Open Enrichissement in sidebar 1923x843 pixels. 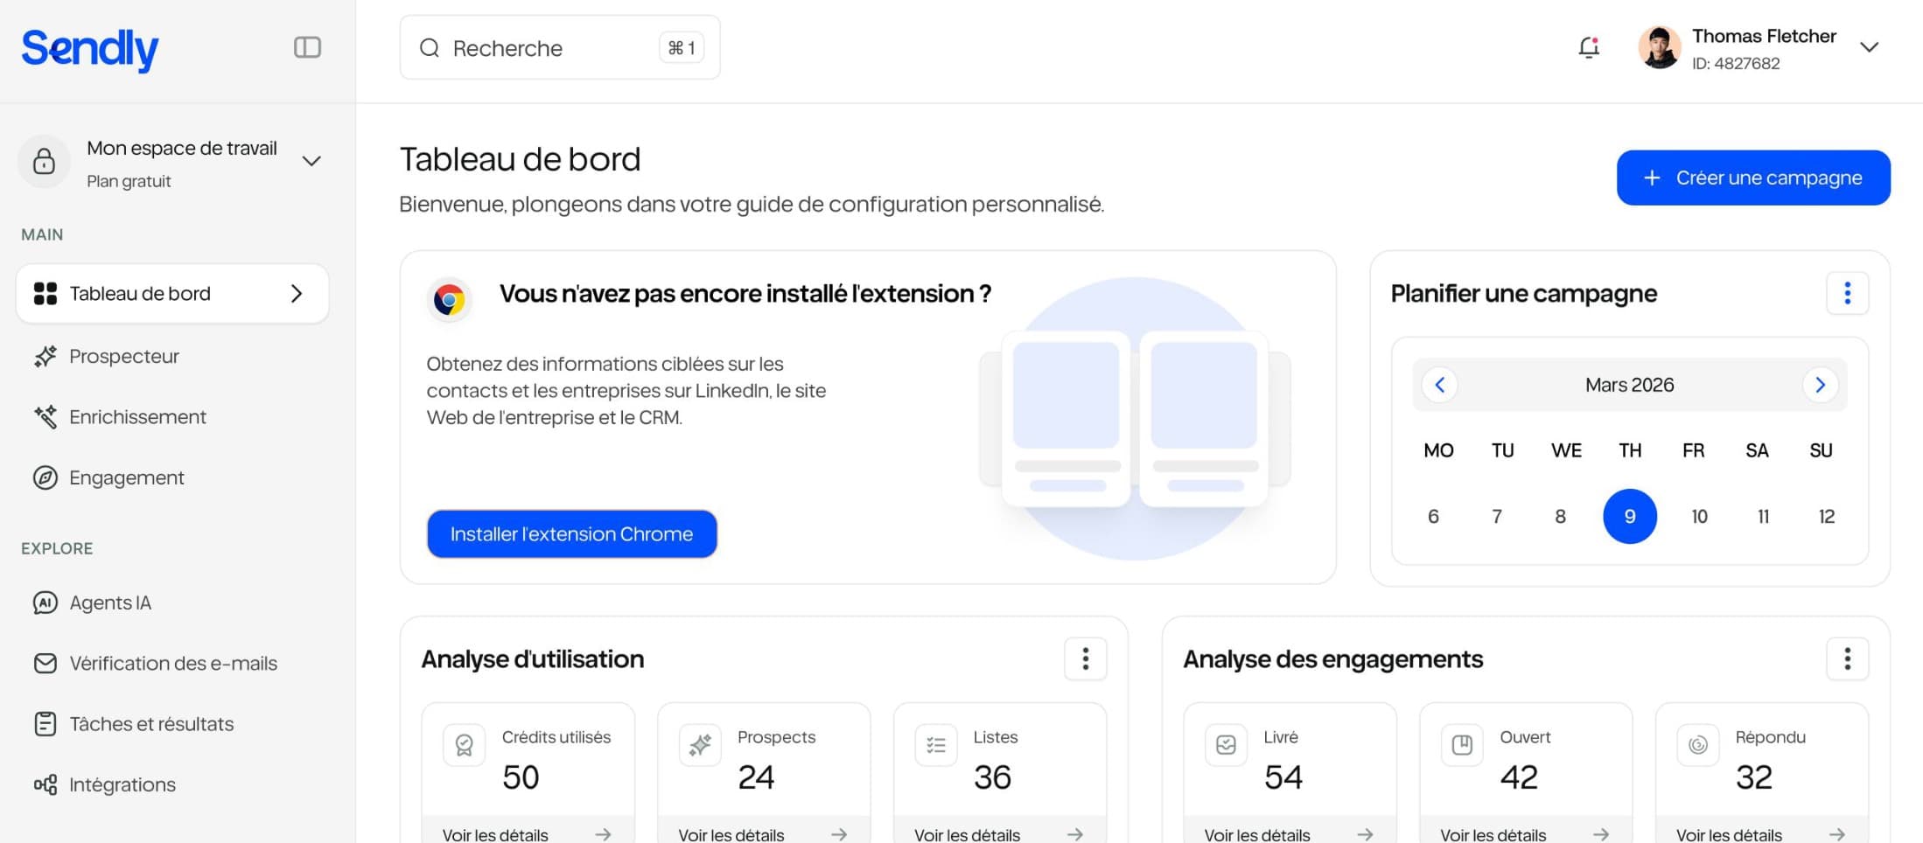tap(172, 417)
